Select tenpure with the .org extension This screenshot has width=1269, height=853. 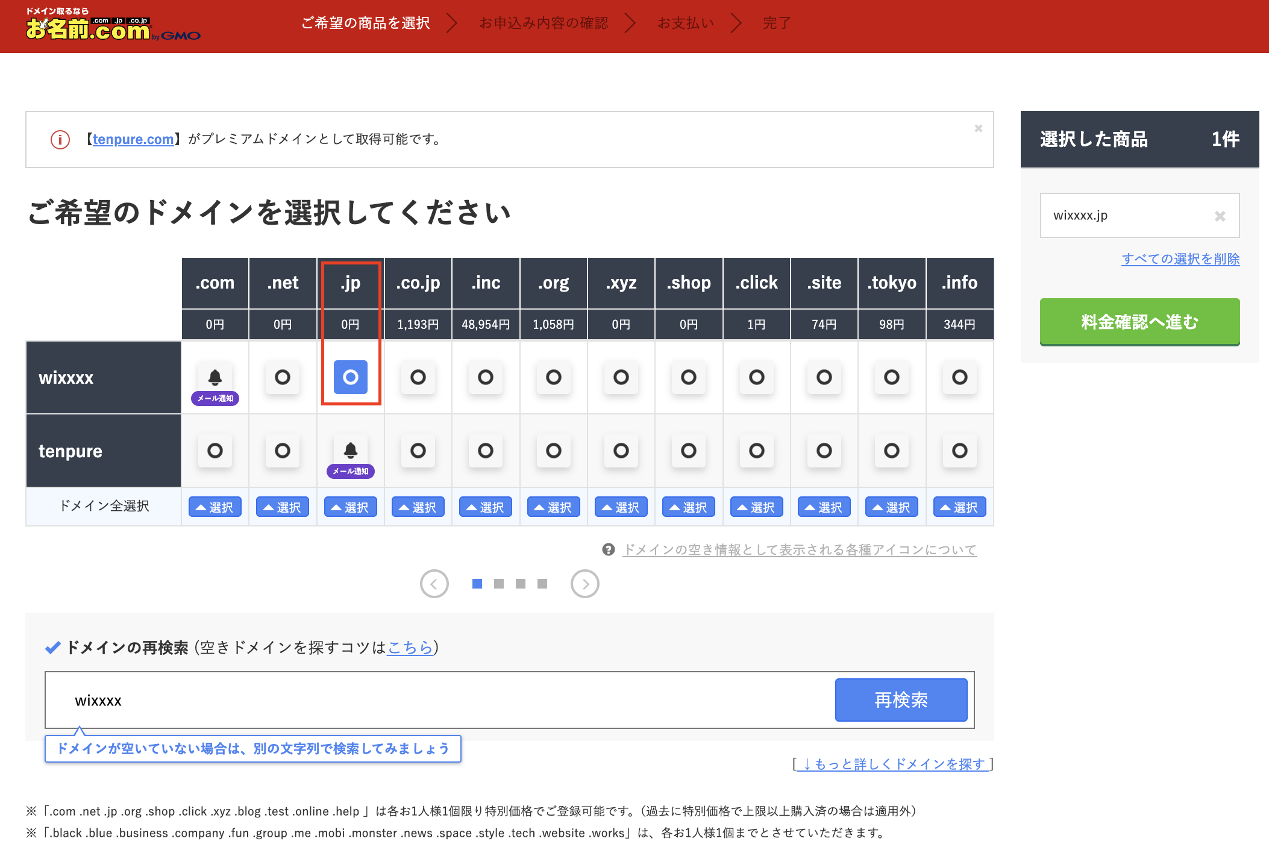tap(553, 451)
